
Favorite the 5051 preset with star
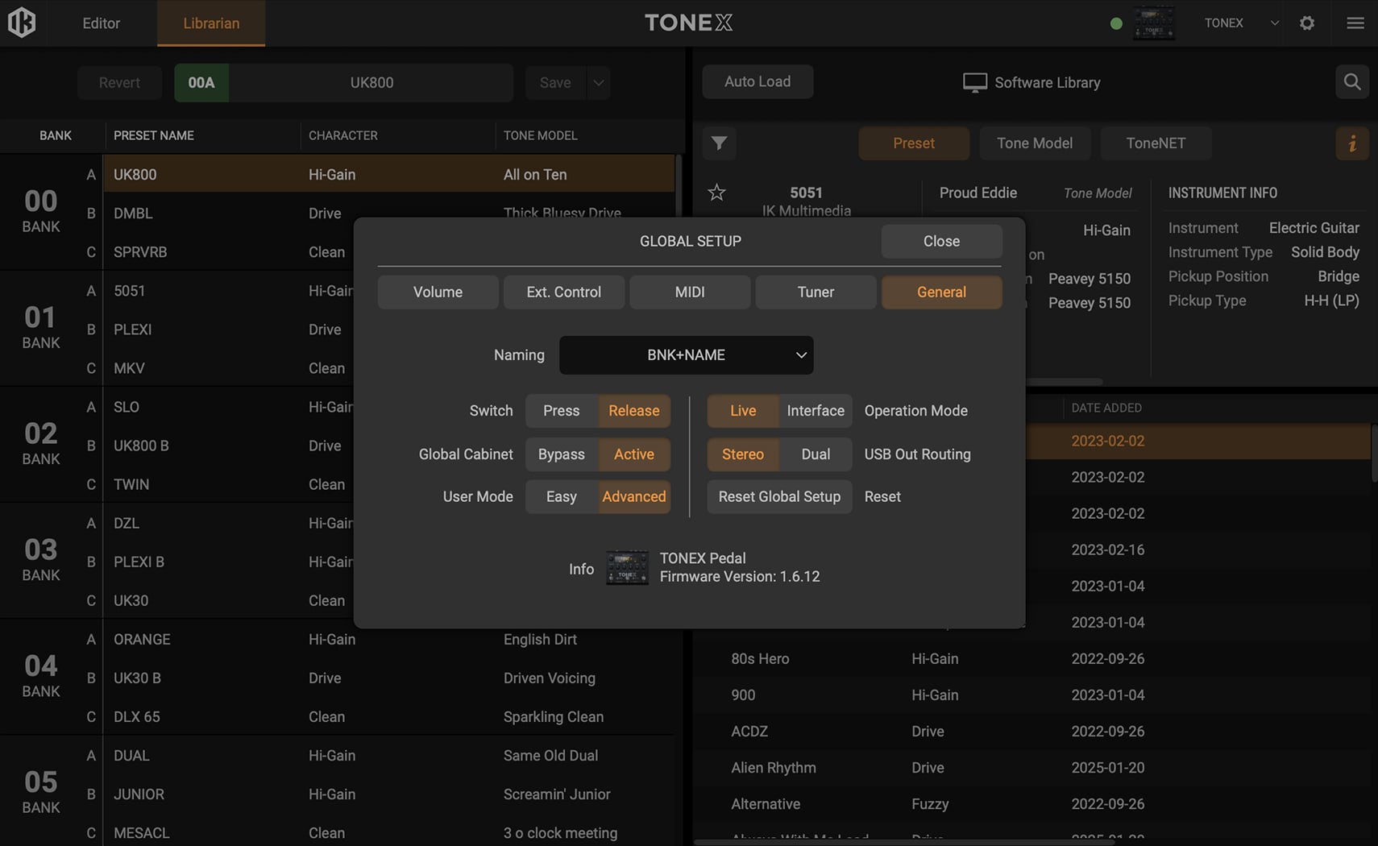point(716,193)
